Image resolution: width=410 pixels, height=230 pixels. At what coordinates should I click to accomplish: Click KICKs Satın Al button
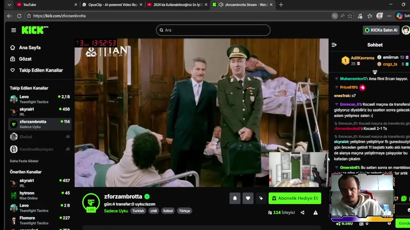381,30
